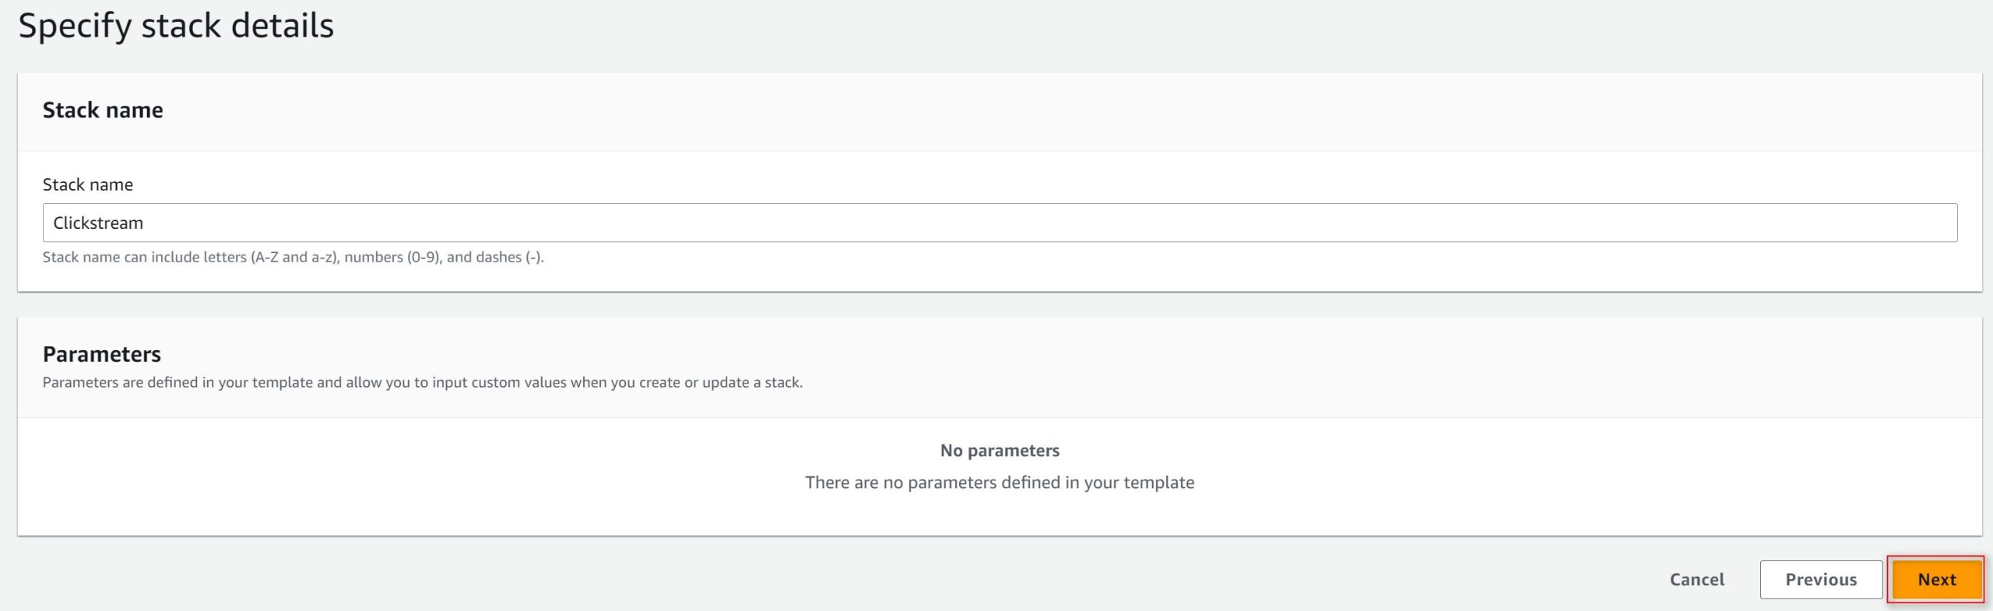Click the Stack name field label

87,184
